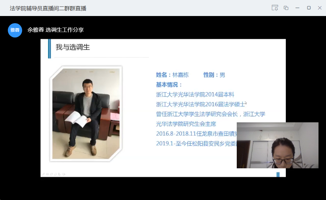Maximize the live broadcast window

309,8
